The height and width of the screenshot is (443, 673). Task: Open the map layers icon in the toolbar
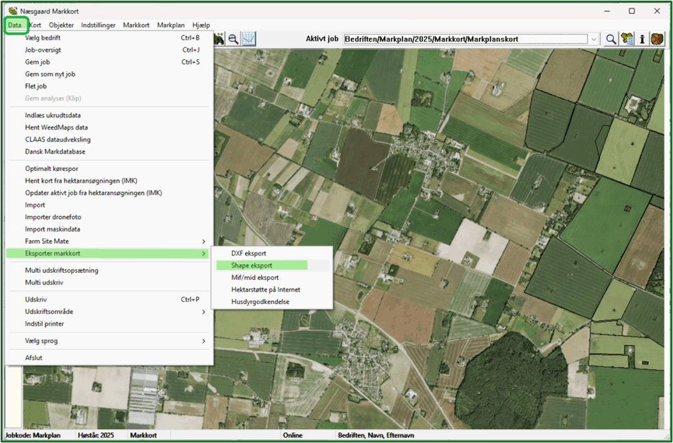(x=626, y=39)
